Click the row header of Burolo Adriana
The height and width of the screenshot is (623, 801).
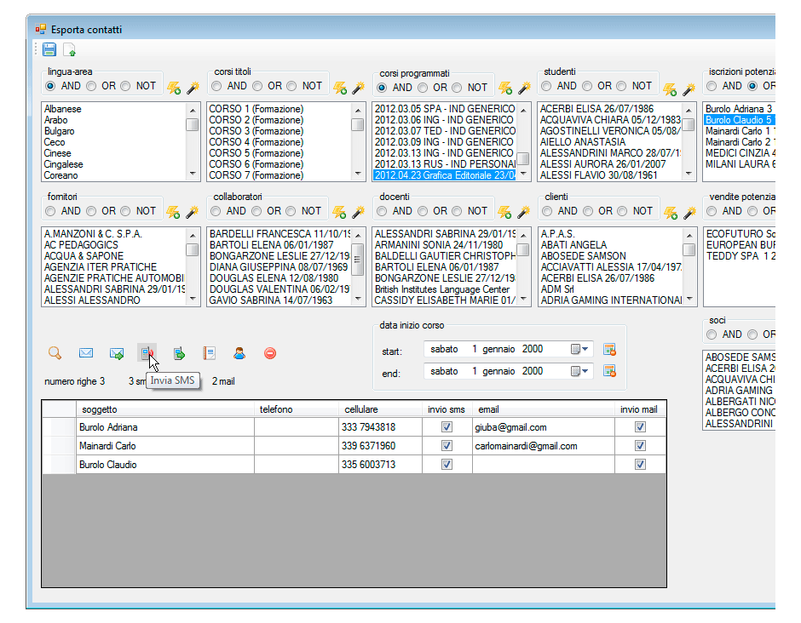[60, 427]
